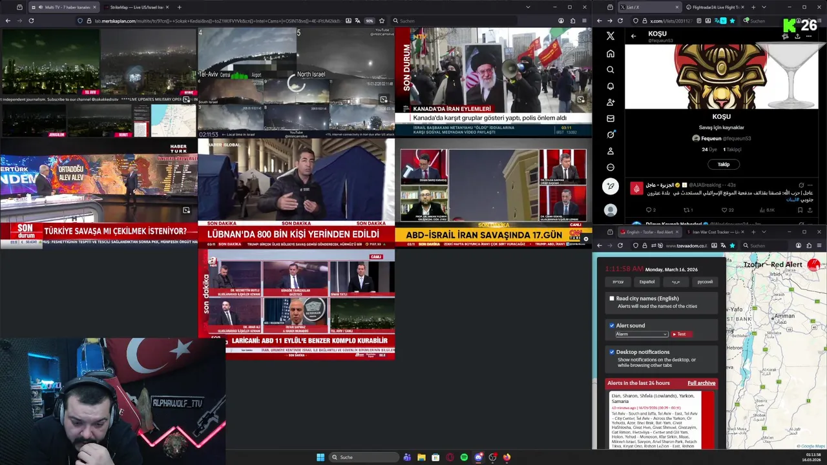Open tab list chevron in tzevaadom window
The width and height of the screenshot is (827, 465).
[x=762, y=232]
